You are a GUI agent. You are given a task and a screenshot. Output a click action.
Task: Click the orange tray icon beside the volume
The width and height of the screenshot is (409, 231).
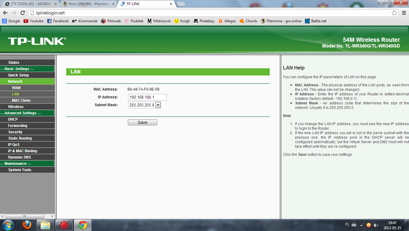(369, 225)
